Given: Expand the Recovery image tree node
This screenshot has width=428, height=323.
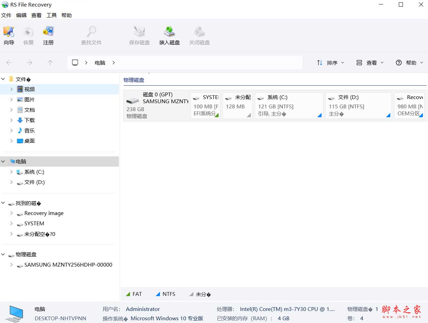Looking at the screenshot, I should coord(11,213).
